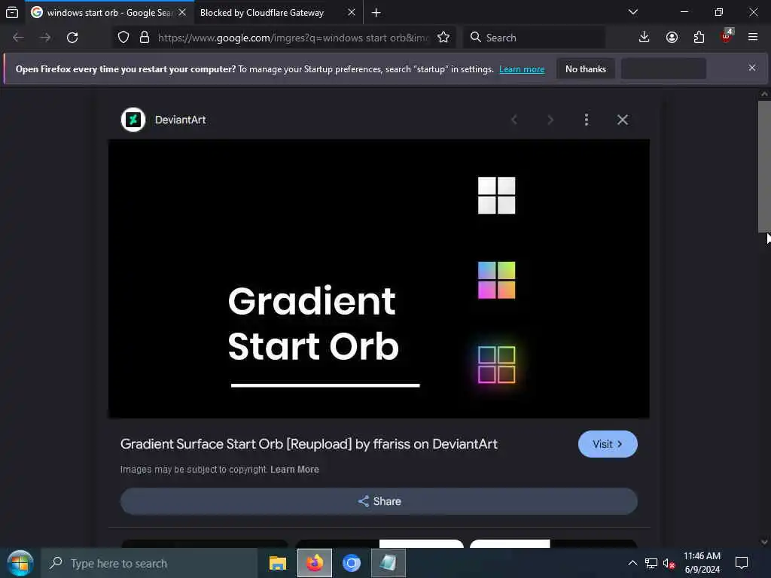This screenshot has width=771, height=578.
Task: Close the image preview panel
Action: click(623, 120)
